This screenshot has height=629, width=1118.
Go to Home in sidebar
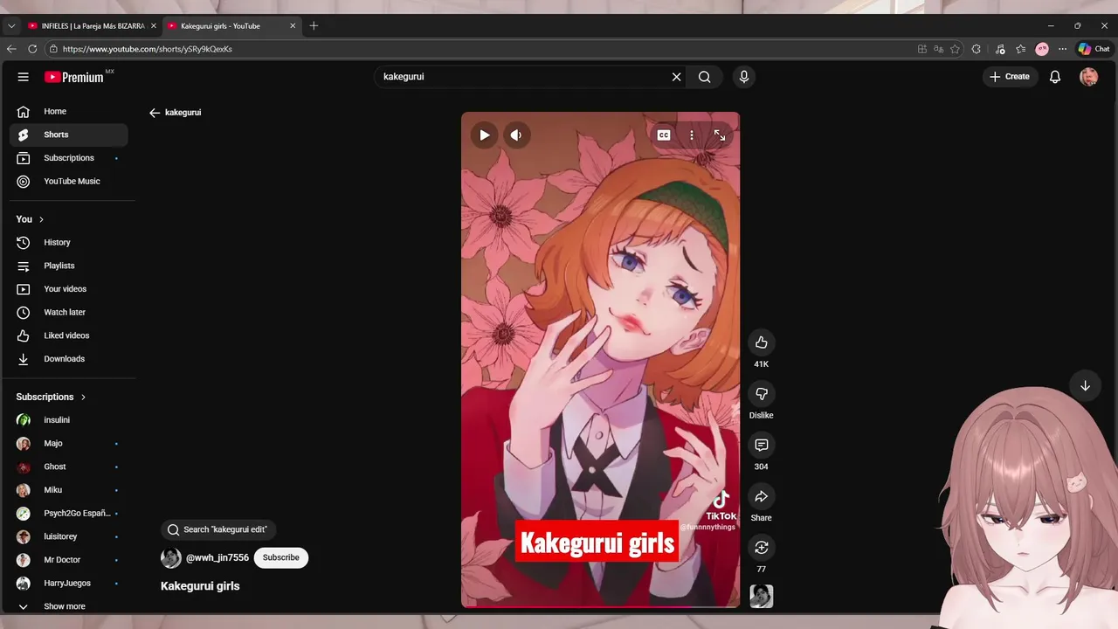[68, 111]
